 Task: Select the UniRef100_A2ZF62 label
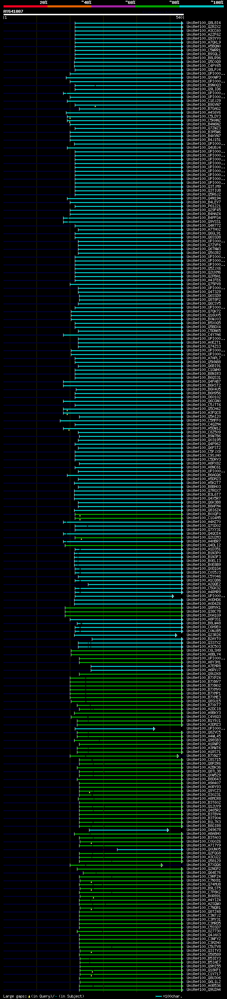[203, 34]
